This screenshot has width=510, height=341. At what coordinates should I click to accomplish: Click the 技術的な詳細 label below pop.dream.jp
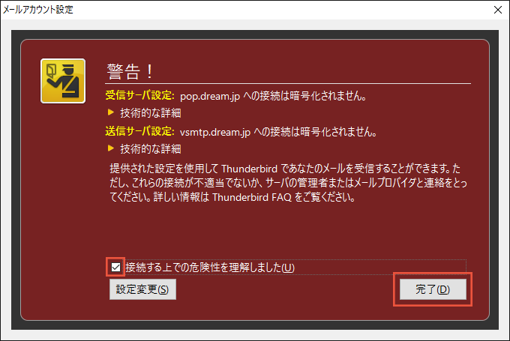(x=151, y=113)
